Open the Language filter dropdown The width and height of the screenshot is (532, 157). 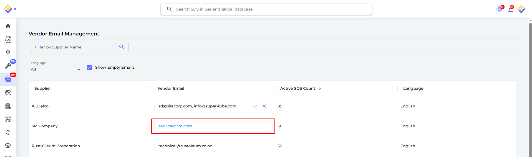click(x=56, y=70)
